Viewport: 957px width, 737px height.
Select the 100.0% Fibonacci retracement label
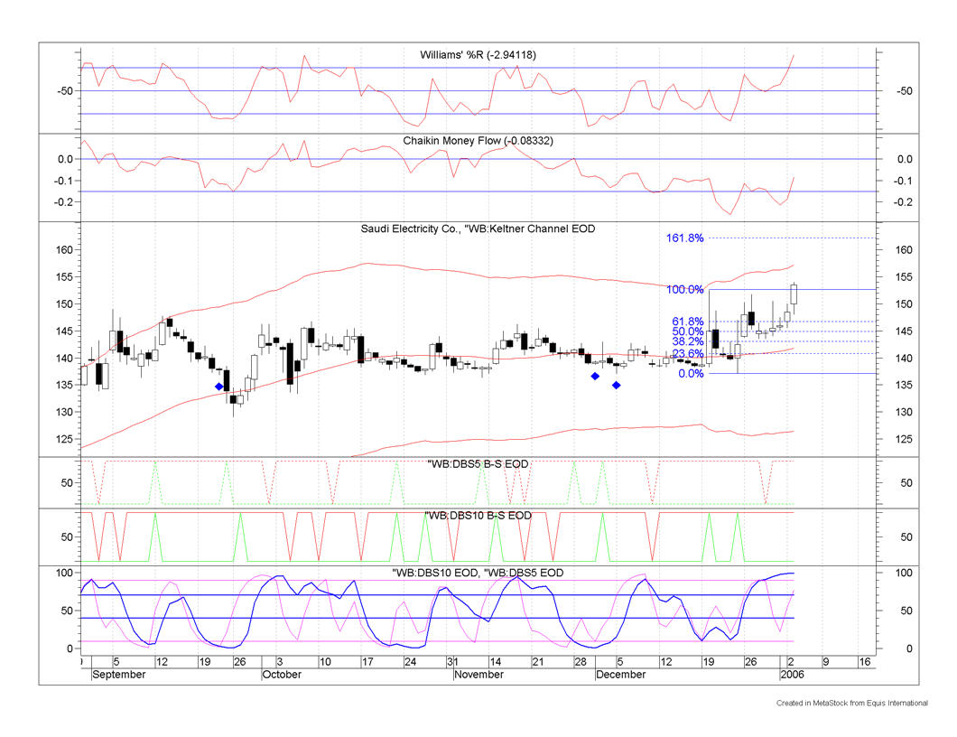(684, 289)
